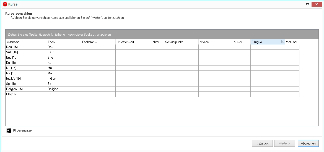
Task: Select the Deu (1b) course row
Action: tap(152, 47)
